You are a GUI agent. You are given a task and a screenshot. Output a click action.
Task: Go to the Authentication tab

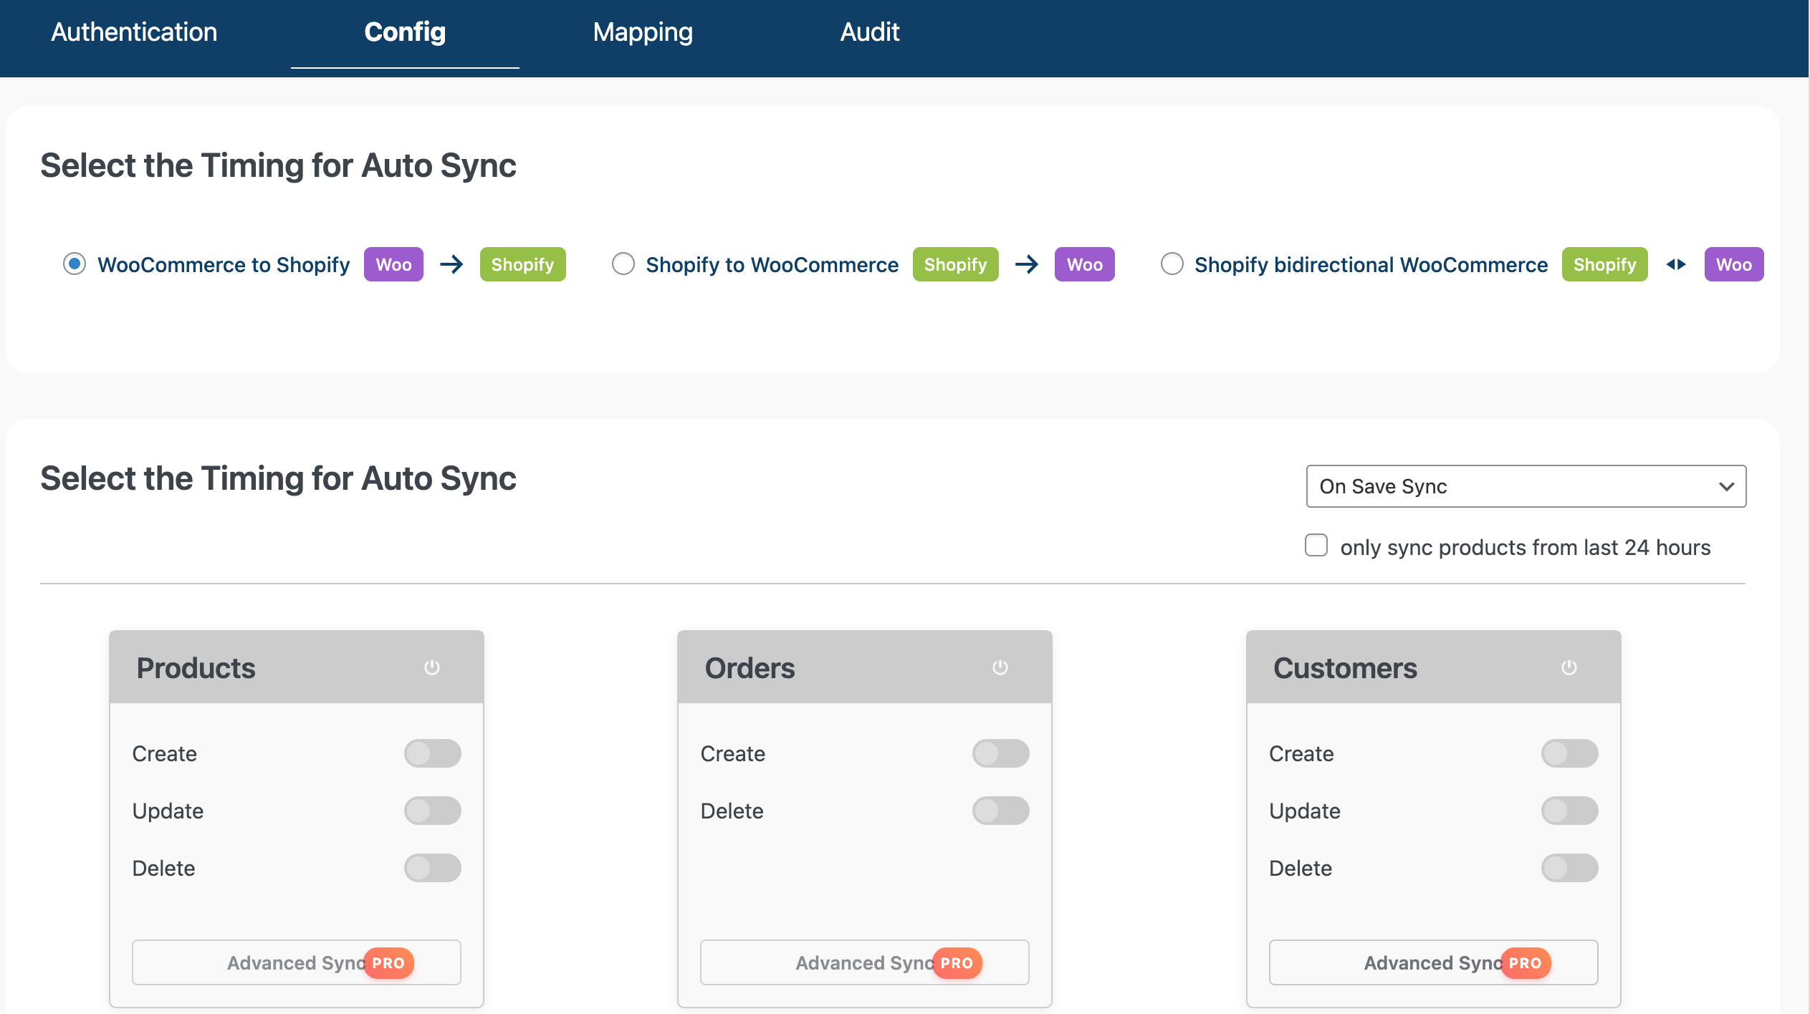[134, 32]
